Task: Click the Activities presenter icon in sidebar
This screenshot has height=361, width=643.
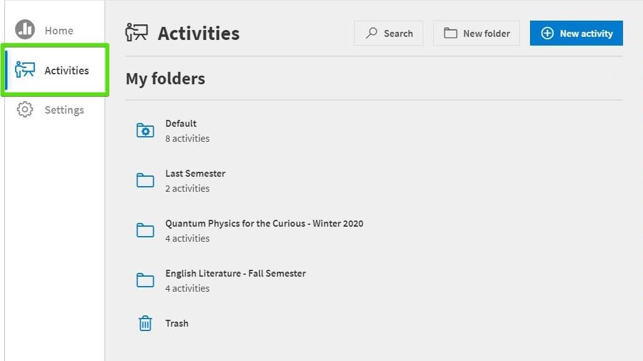Action: 25,70
